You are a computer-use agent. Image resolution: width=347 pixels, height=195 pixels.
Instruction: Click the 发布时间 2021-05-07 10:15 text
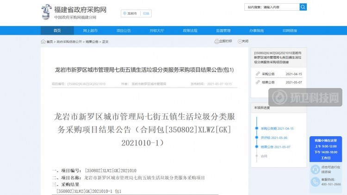(x=211, y=84)
